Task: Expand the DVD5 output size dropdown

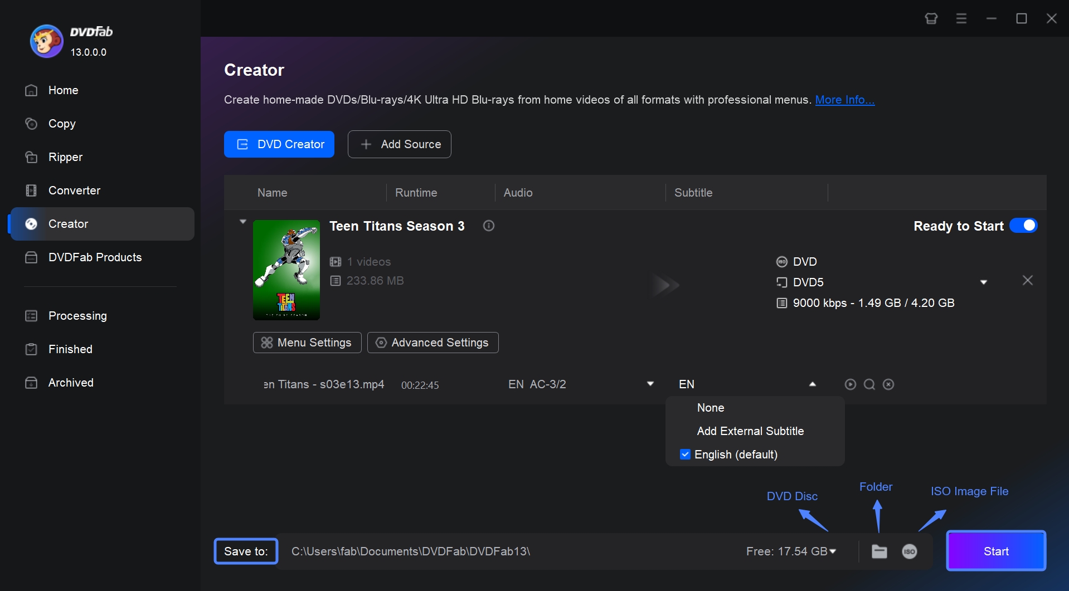Action: [x=984, y=282]
